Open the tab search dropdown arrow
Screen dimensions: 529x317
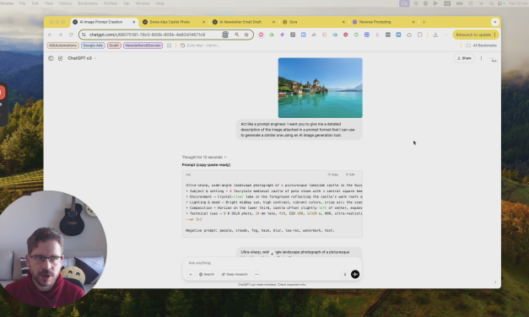(x=495, y=22)
